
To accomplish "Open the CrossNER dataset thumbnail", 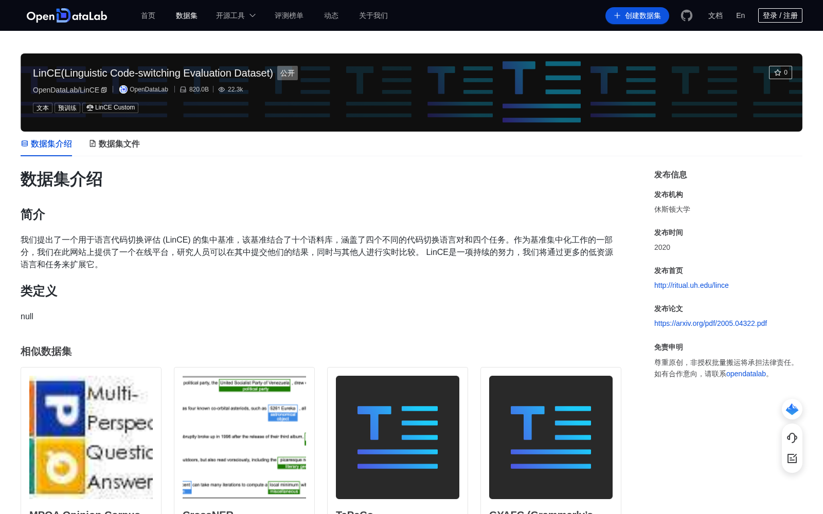I will click(244, 437).
